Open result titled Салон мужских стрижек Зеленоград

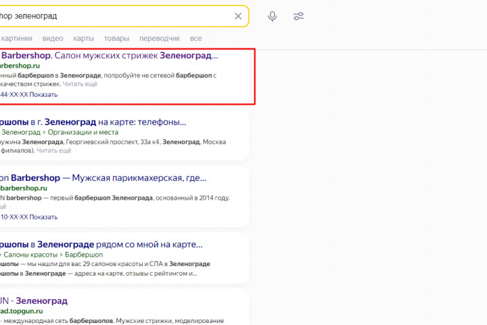coord(110,56)
